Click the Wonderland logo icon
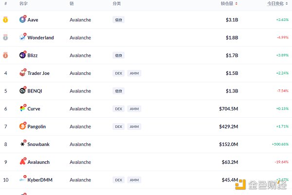This screenshot has width=292, height=195. (22, 37)
